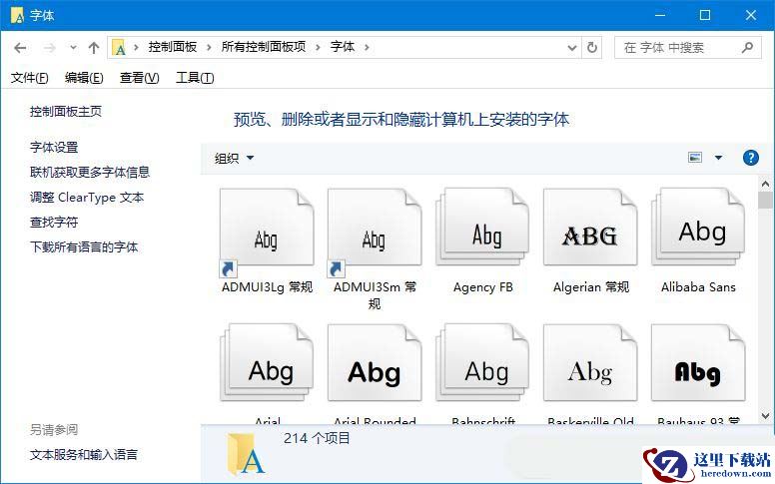This screenshot has width=775, height=484.
Task: Open the 查看(V) menu
Action: pyautogui.click(x=140, y=78)
